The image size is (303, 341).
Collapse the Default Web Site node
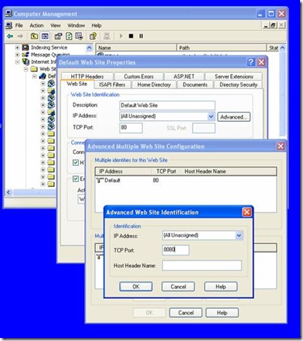34,76
